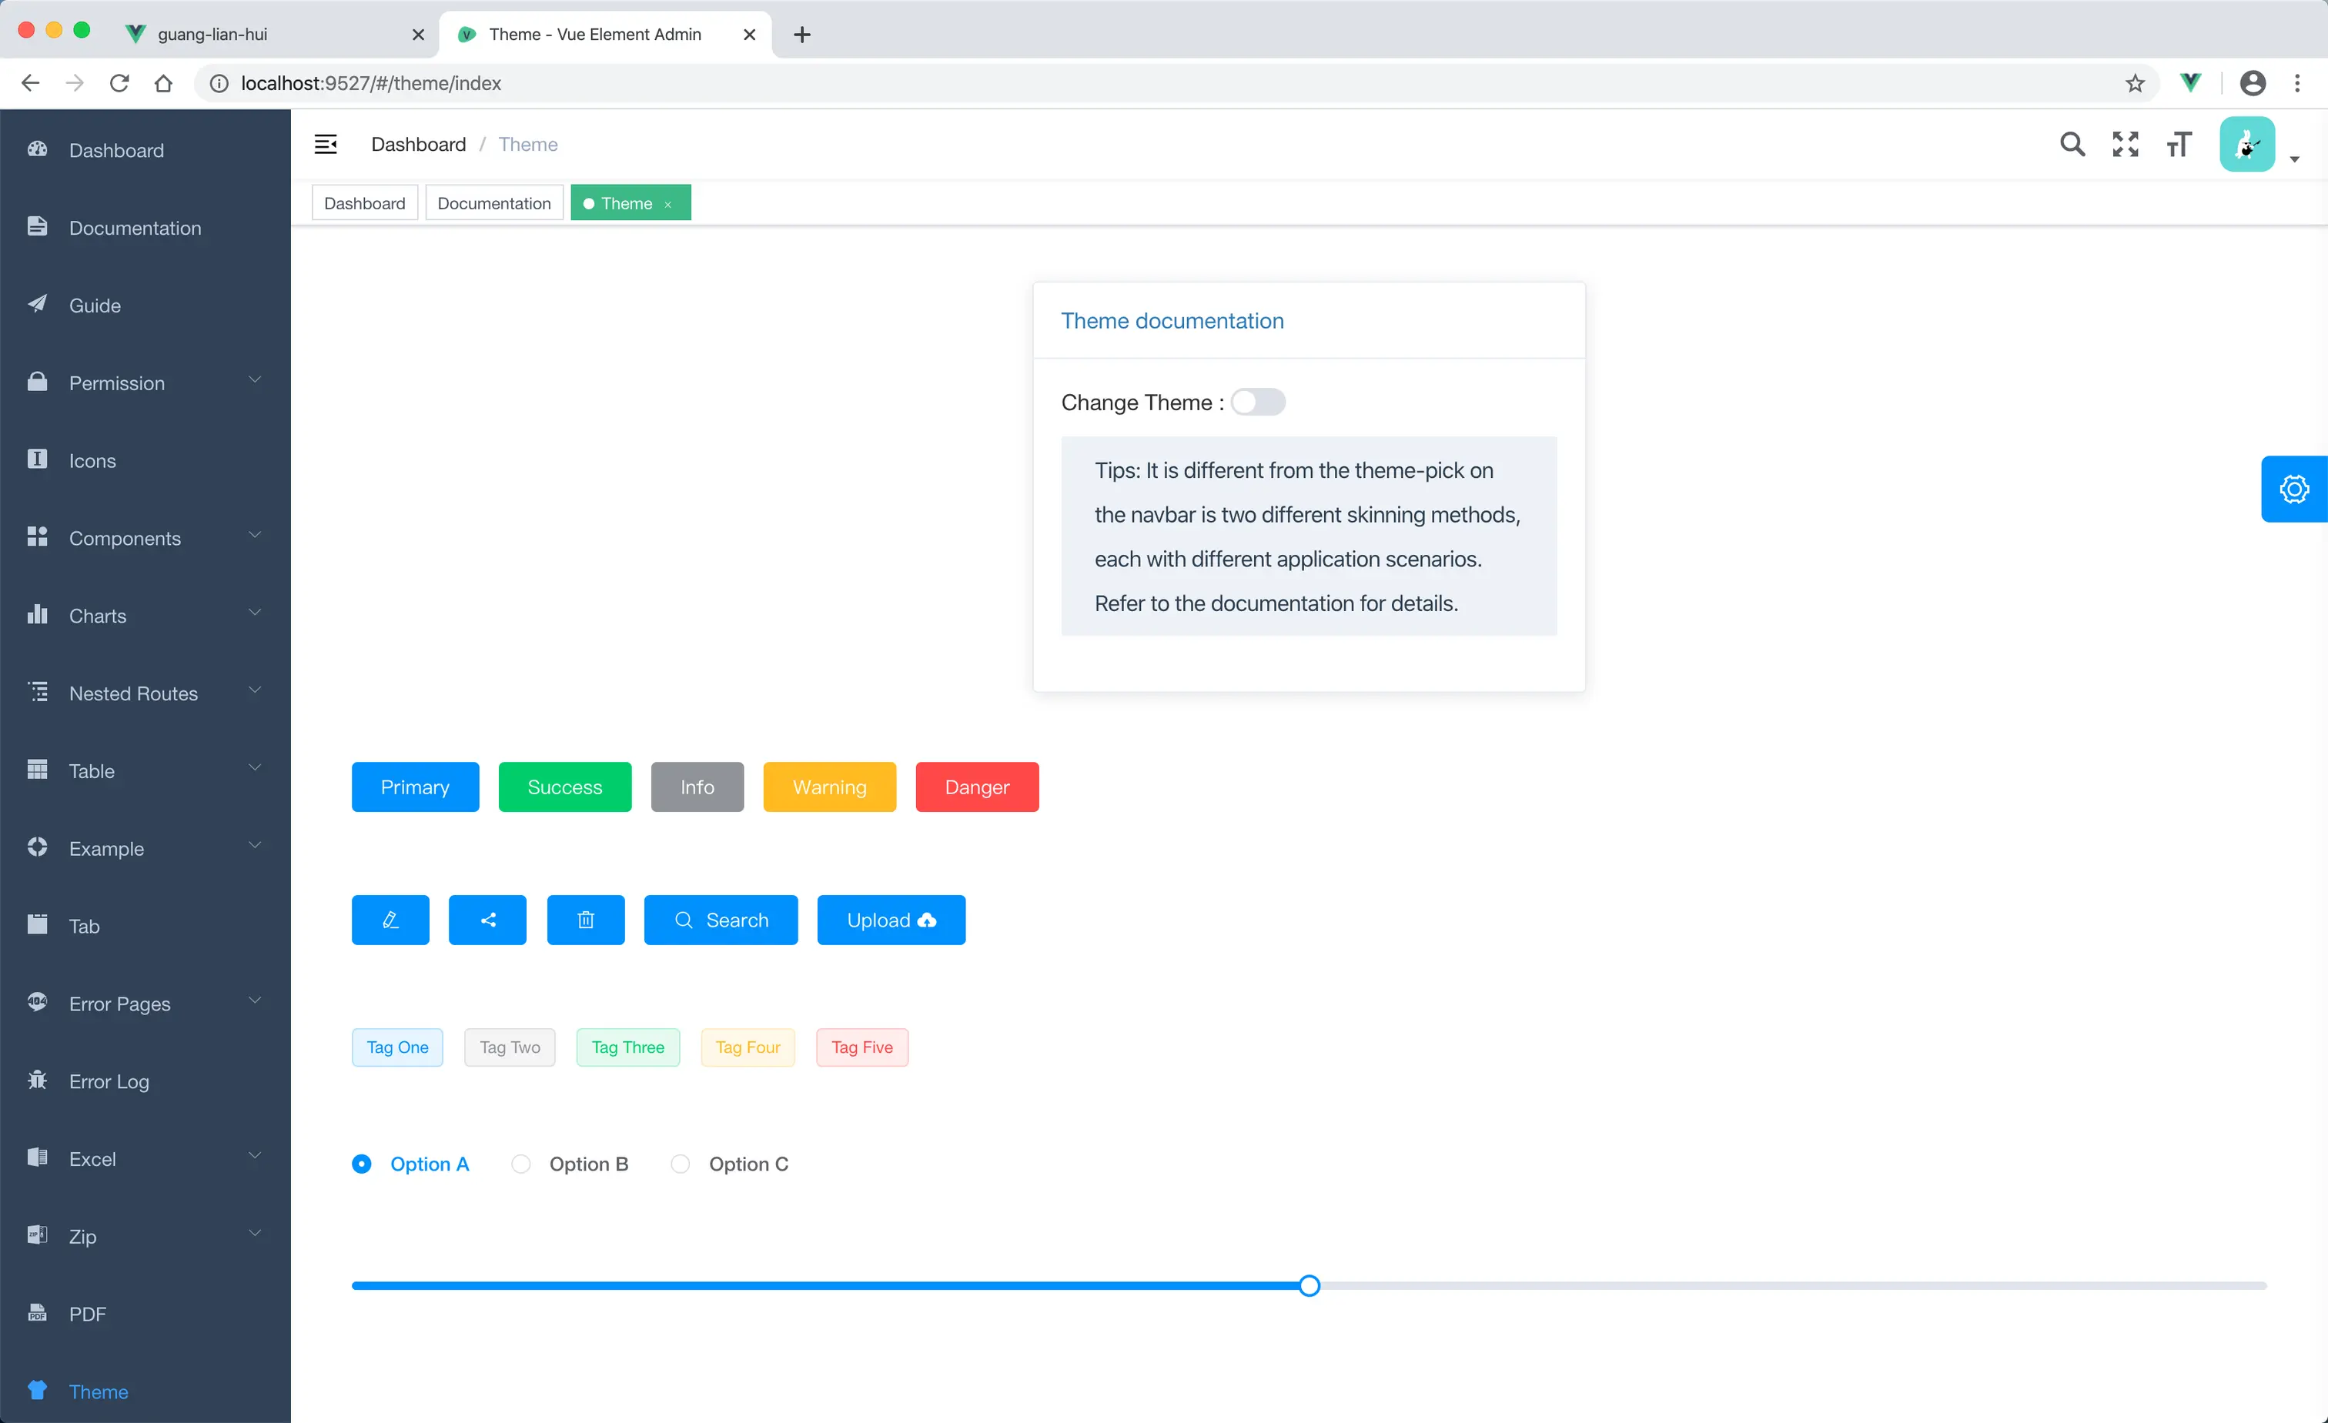Click the hamburger sidebar collapse icon
Screen dimensions: 2328x1423
pos(325,143)
